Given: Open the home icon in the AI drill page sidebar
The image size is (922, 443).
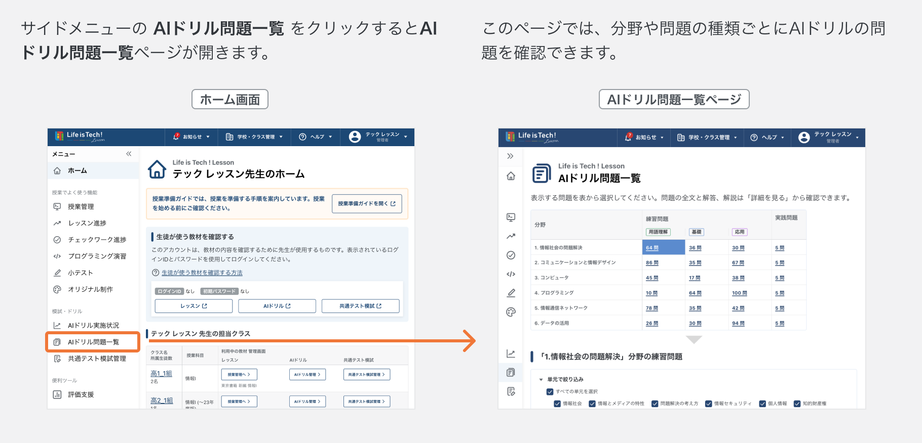Looking at the screenshot, I should [x=511, y=176].
